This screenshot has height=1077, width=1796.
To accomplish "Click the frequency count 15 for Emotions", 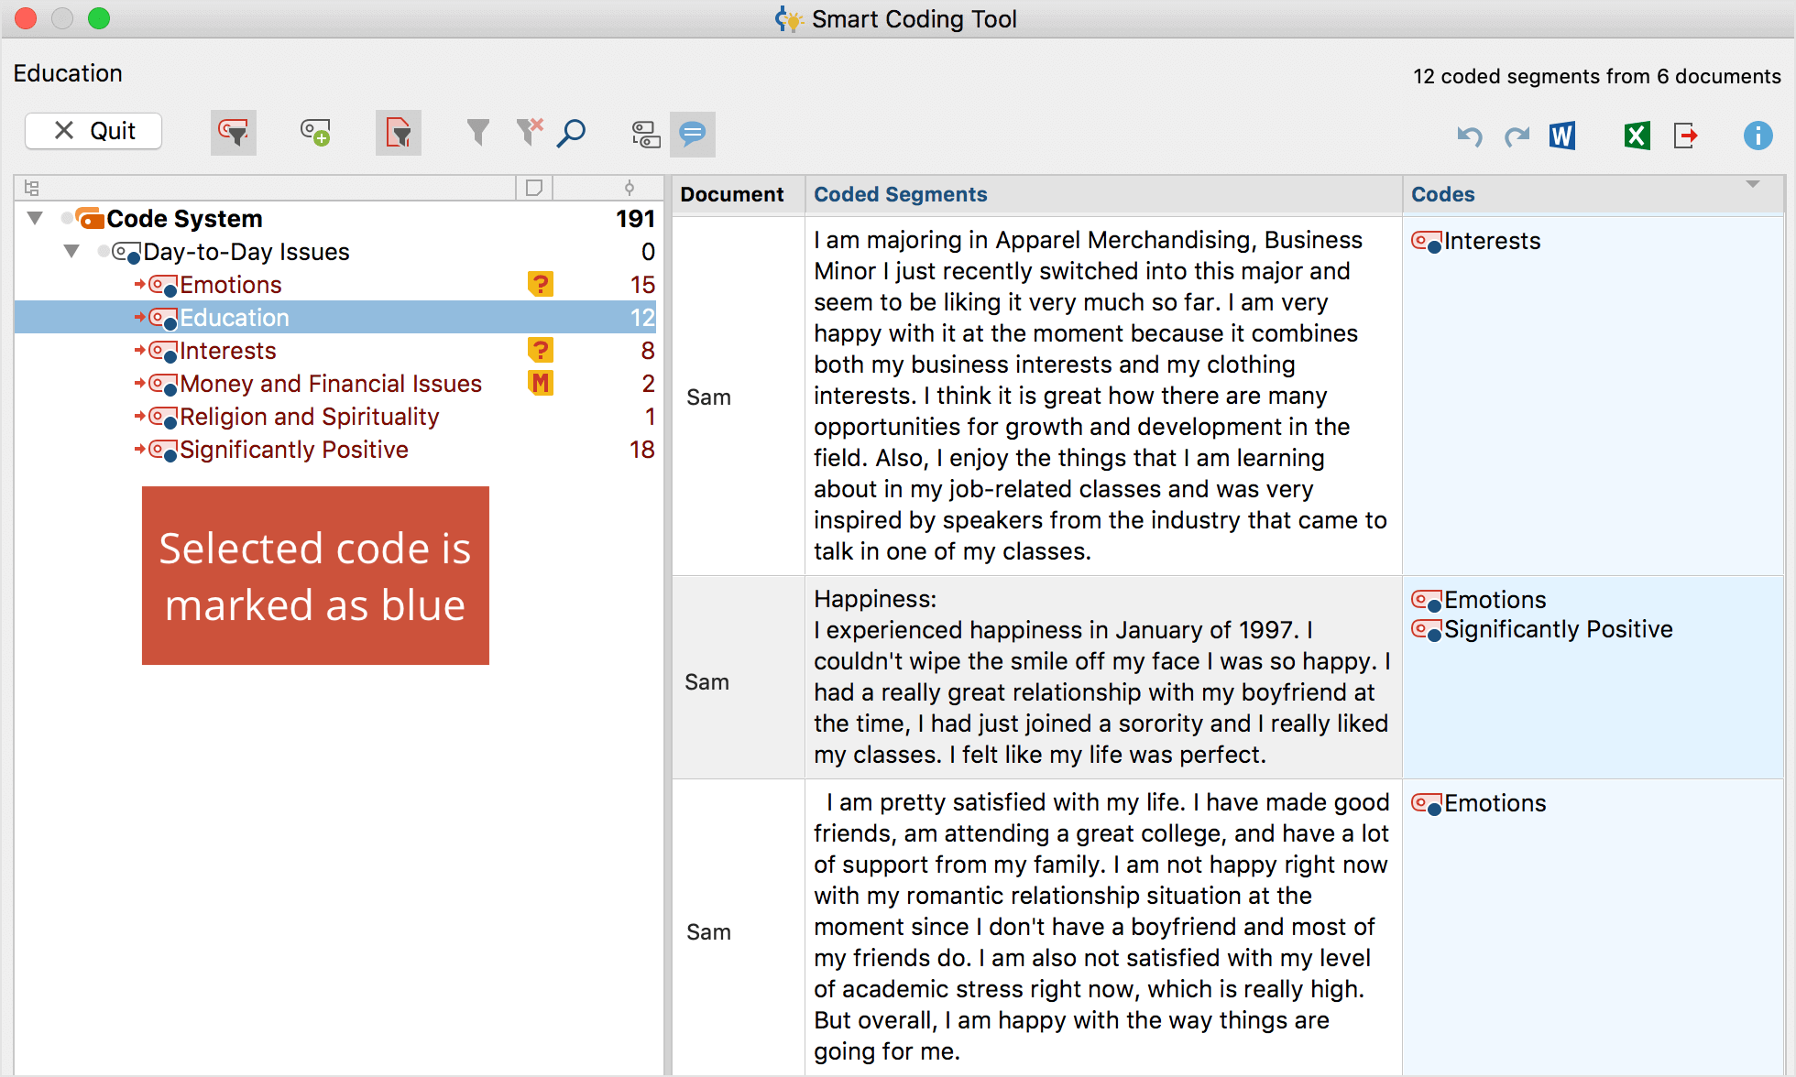I will pos(642,285).
